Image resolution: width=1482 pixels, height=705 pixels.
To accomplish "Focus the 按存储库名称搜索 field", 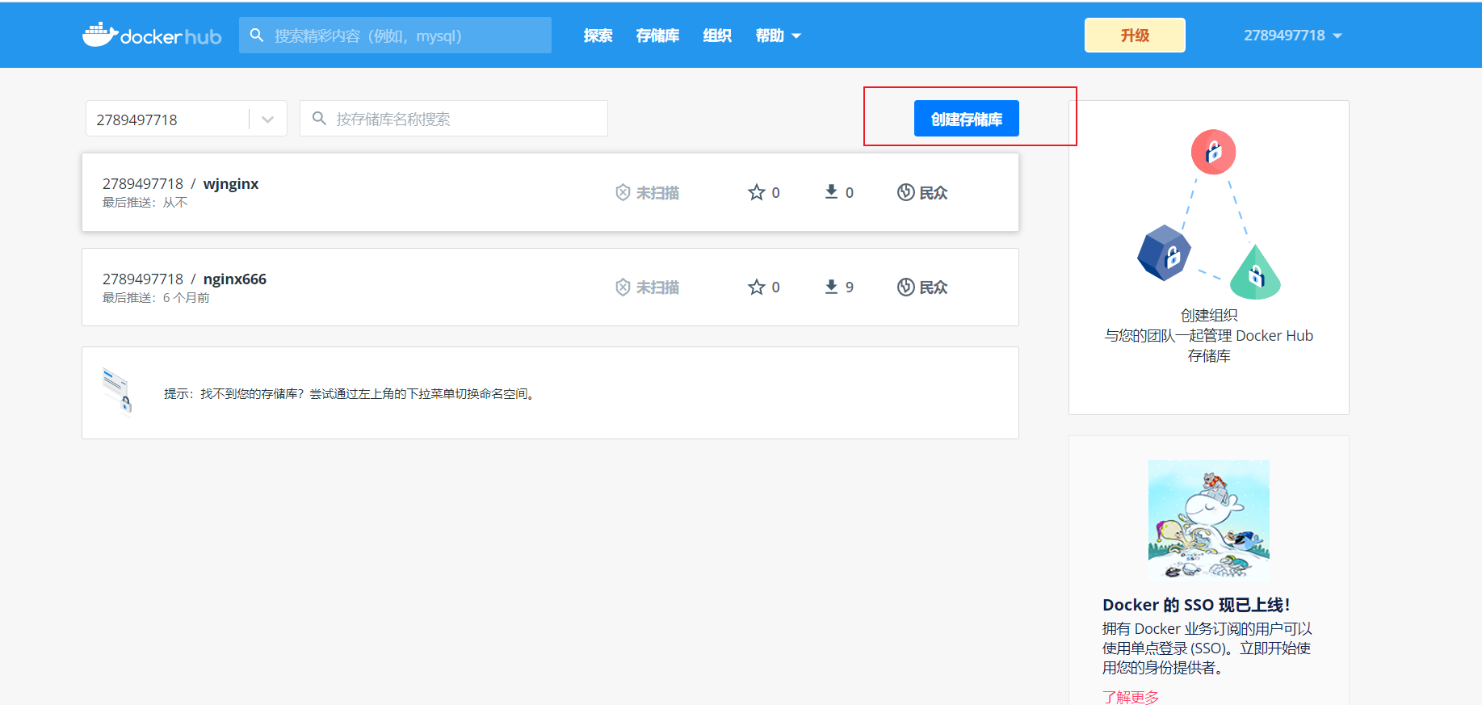I will tap(454, 119).
